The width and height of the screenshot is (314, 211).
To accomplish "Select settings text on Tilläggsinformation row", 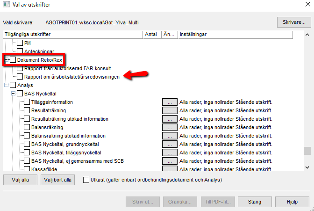I will click(226, 102).
